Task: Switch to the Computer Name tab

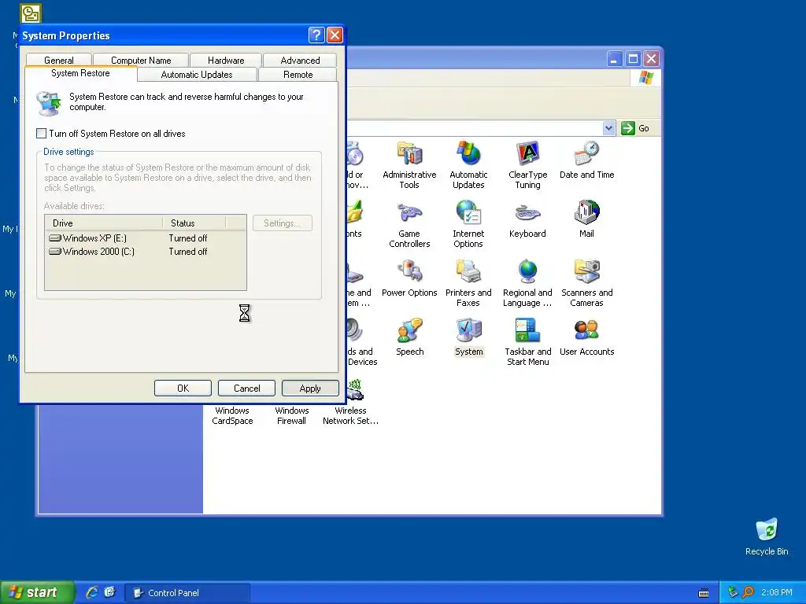Action: [141, 60]
